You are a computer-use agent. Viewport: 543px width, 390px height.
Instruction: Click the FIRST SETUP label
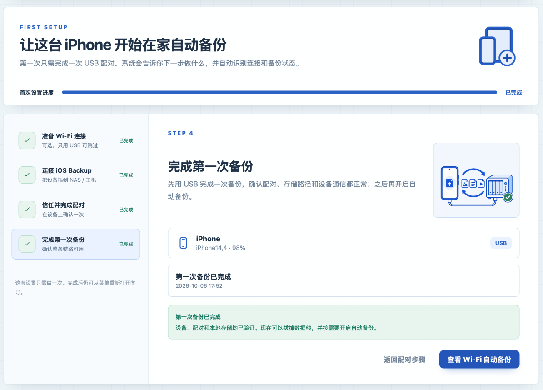pyautogui.click(x=44, y=27)
